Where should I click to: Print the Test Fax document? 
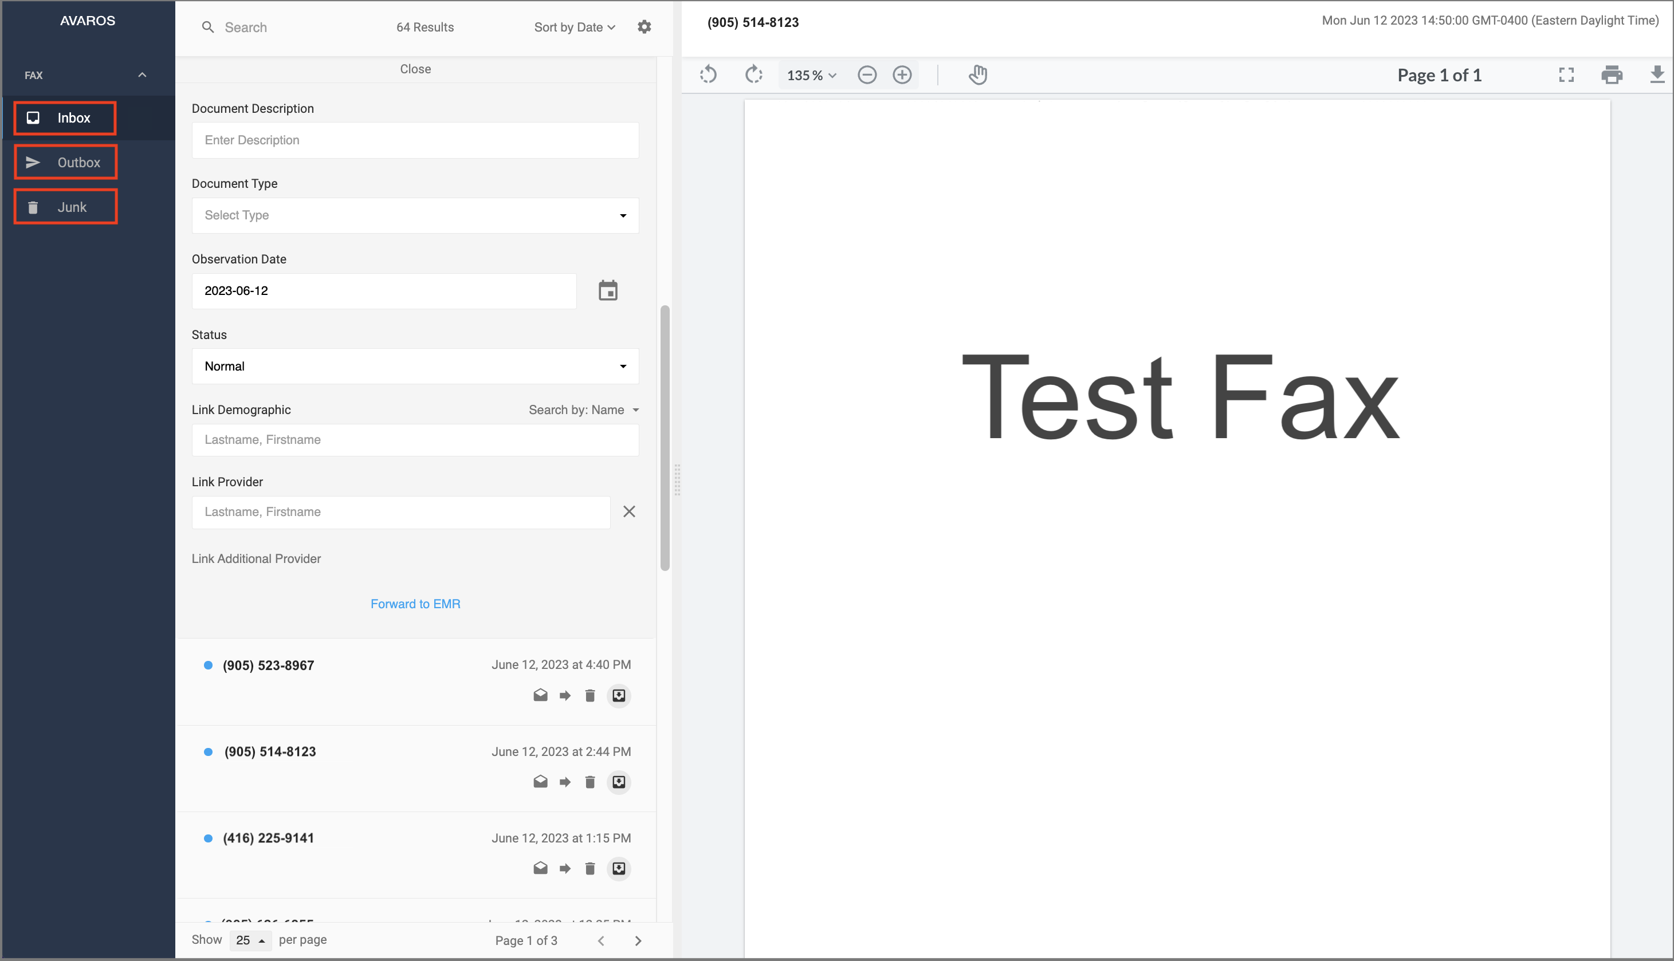point(1613,74)
